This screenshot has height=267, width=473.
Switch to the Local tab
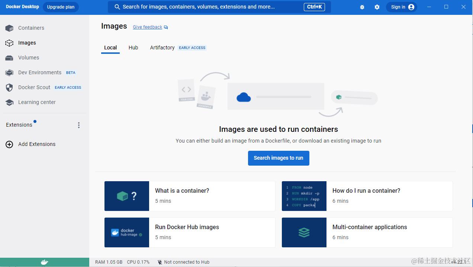pyautogui.click(x=110, y=48)
